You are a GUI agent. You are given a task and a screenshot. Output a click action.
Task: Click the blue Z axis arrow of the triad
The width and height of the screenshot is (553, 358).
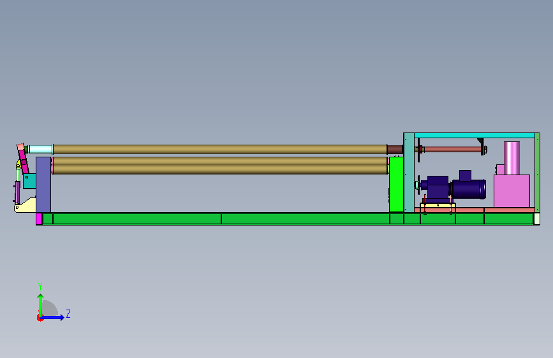coord(53,317)
